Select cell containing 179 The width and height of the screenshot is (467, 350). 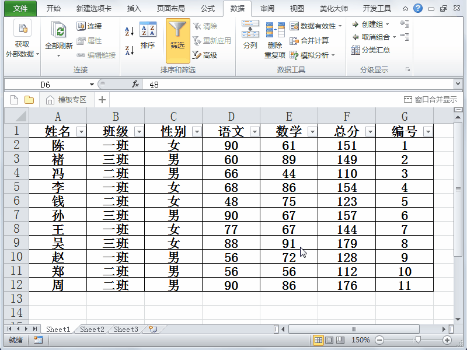347,243
